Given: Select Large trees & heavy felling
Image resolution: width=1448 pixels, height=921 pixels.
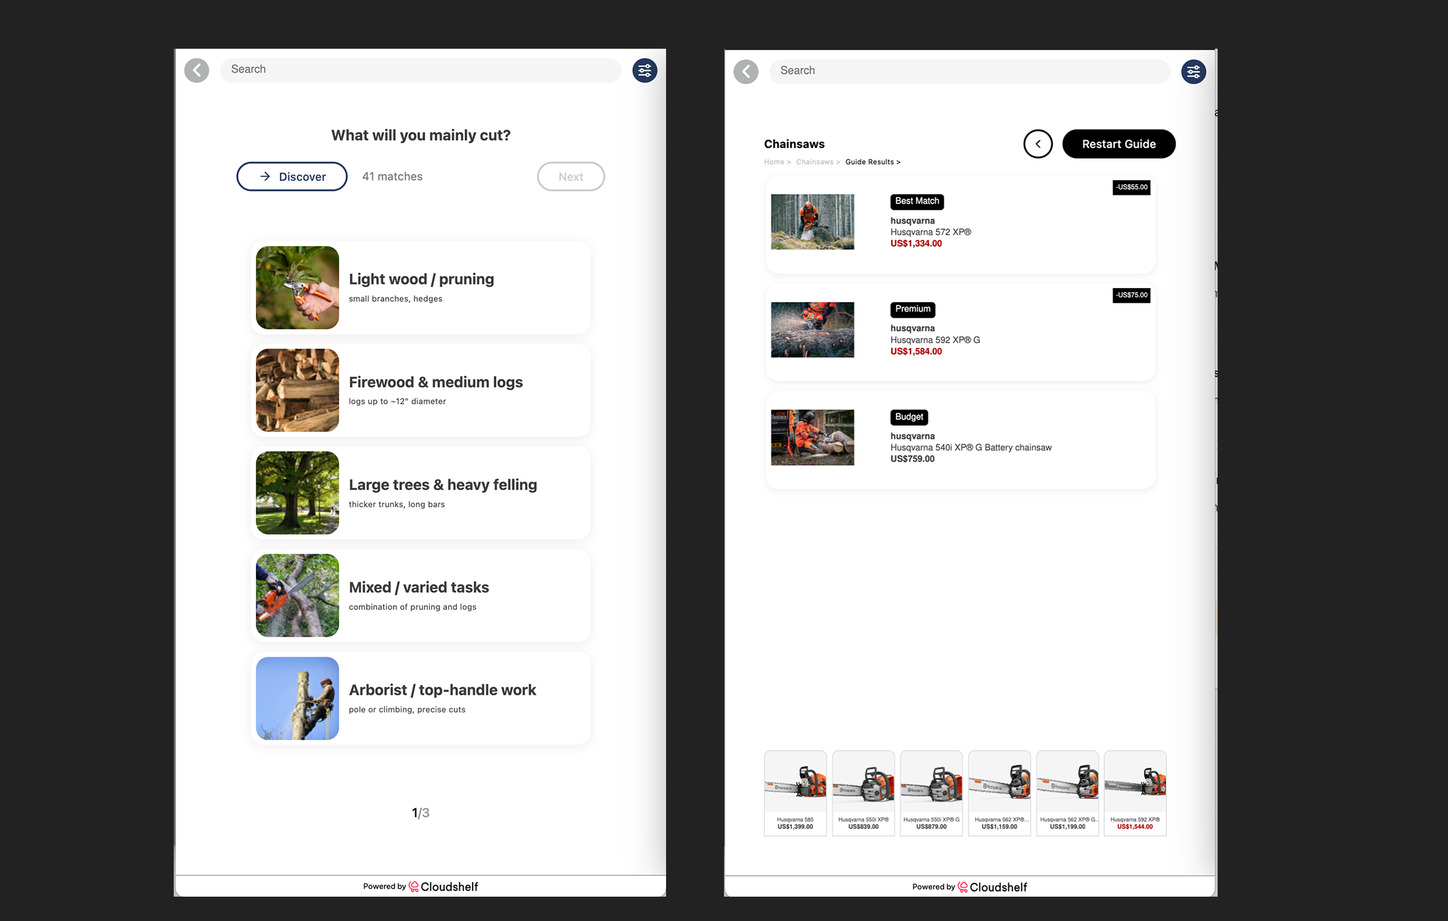Looking at the screenshot, I should (421, 493).
